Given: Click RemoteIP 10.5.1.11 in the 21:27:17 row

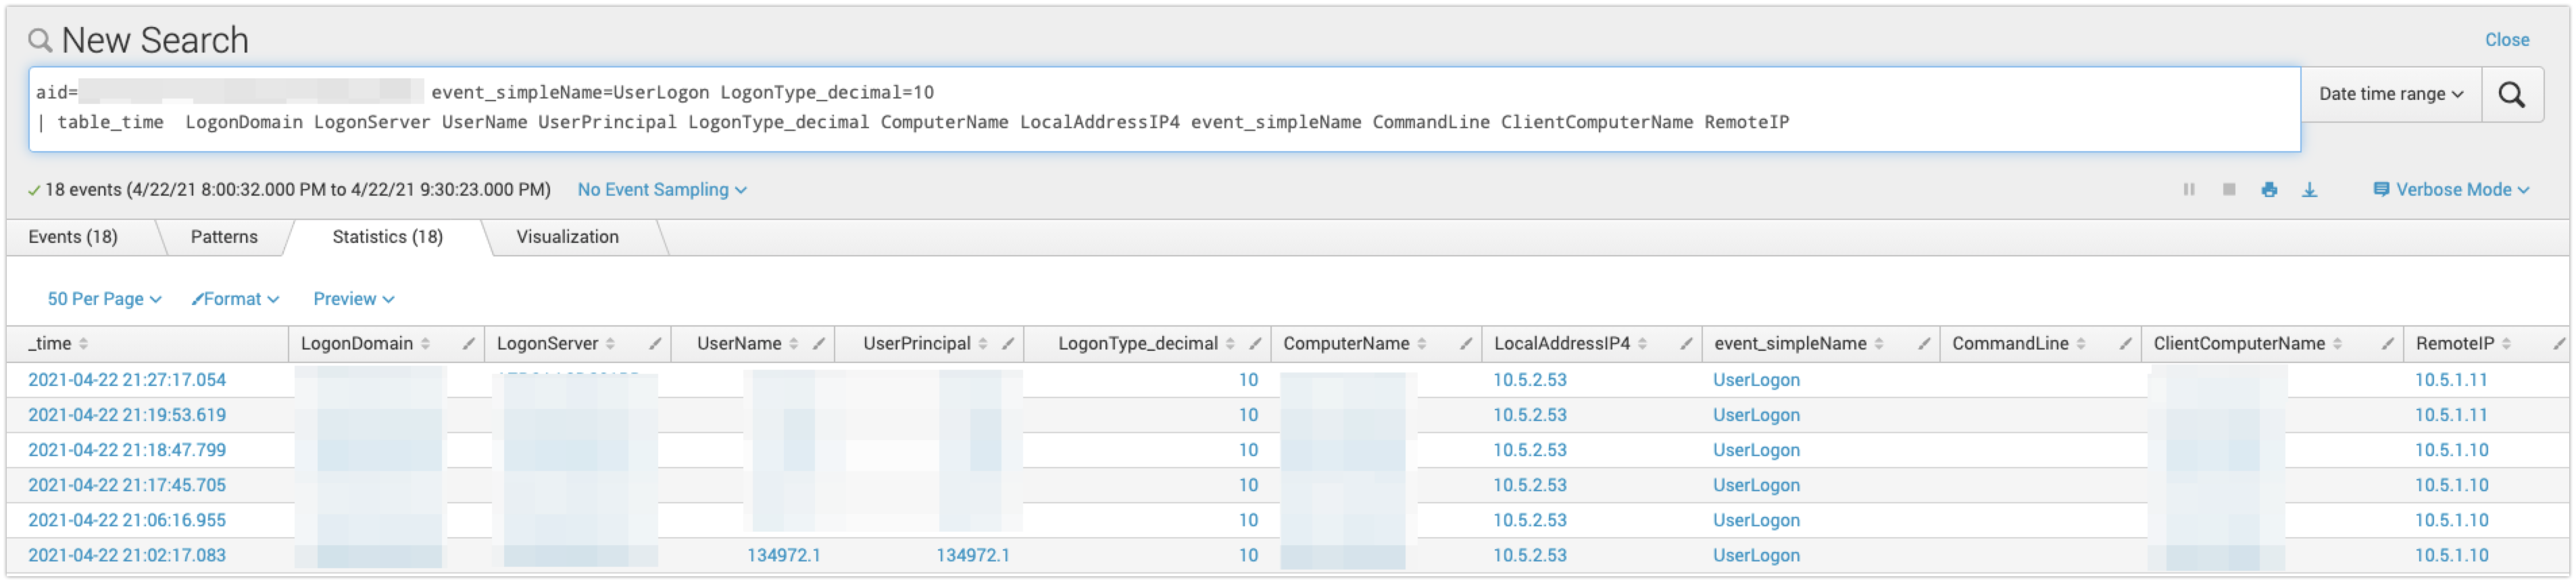Looking at the screenshot, I should 2451,381.
